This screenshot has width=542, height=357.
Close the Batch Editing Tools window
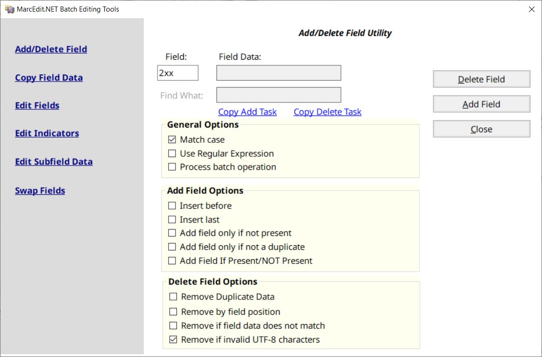point(532,9)
